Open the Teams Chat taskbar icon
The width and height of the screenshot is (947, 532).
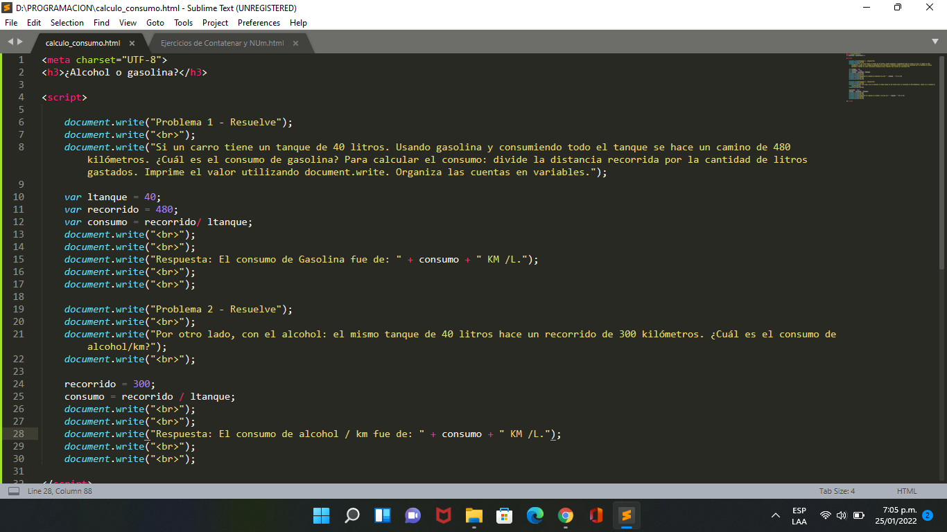pos(413,515)
